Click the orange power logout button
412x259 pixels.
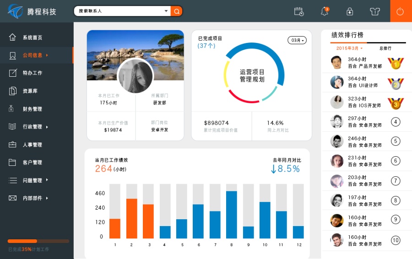coord(401,11)
